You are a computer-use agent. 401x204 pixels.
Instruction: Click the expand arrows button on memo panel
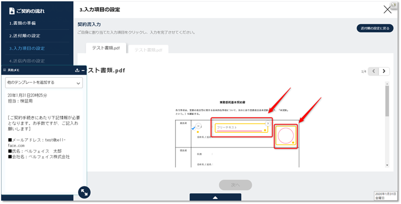tap(84, 192)
